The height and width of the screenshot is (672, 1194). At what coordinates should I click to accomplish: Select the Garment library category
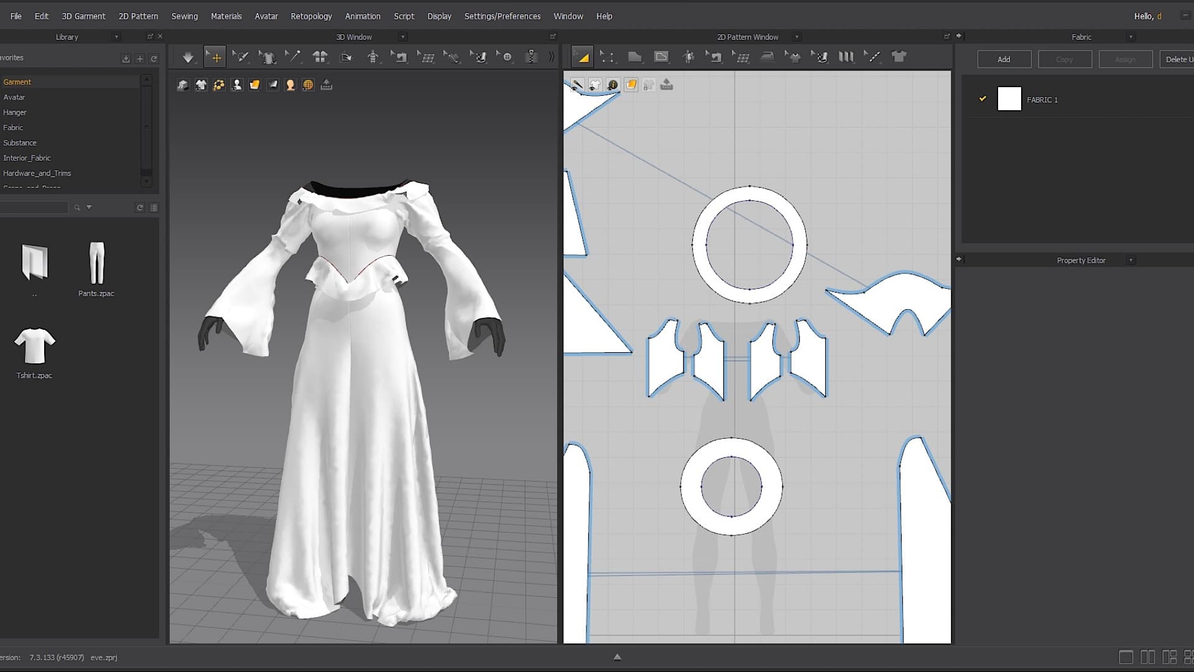click(70, 82)
